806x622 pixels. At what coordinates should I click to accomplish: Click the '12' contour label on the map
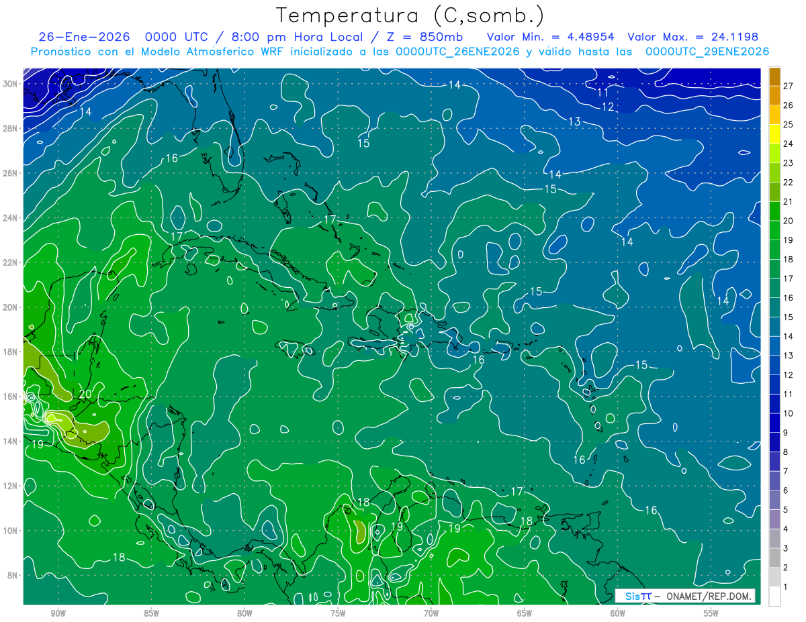point(607,107)
